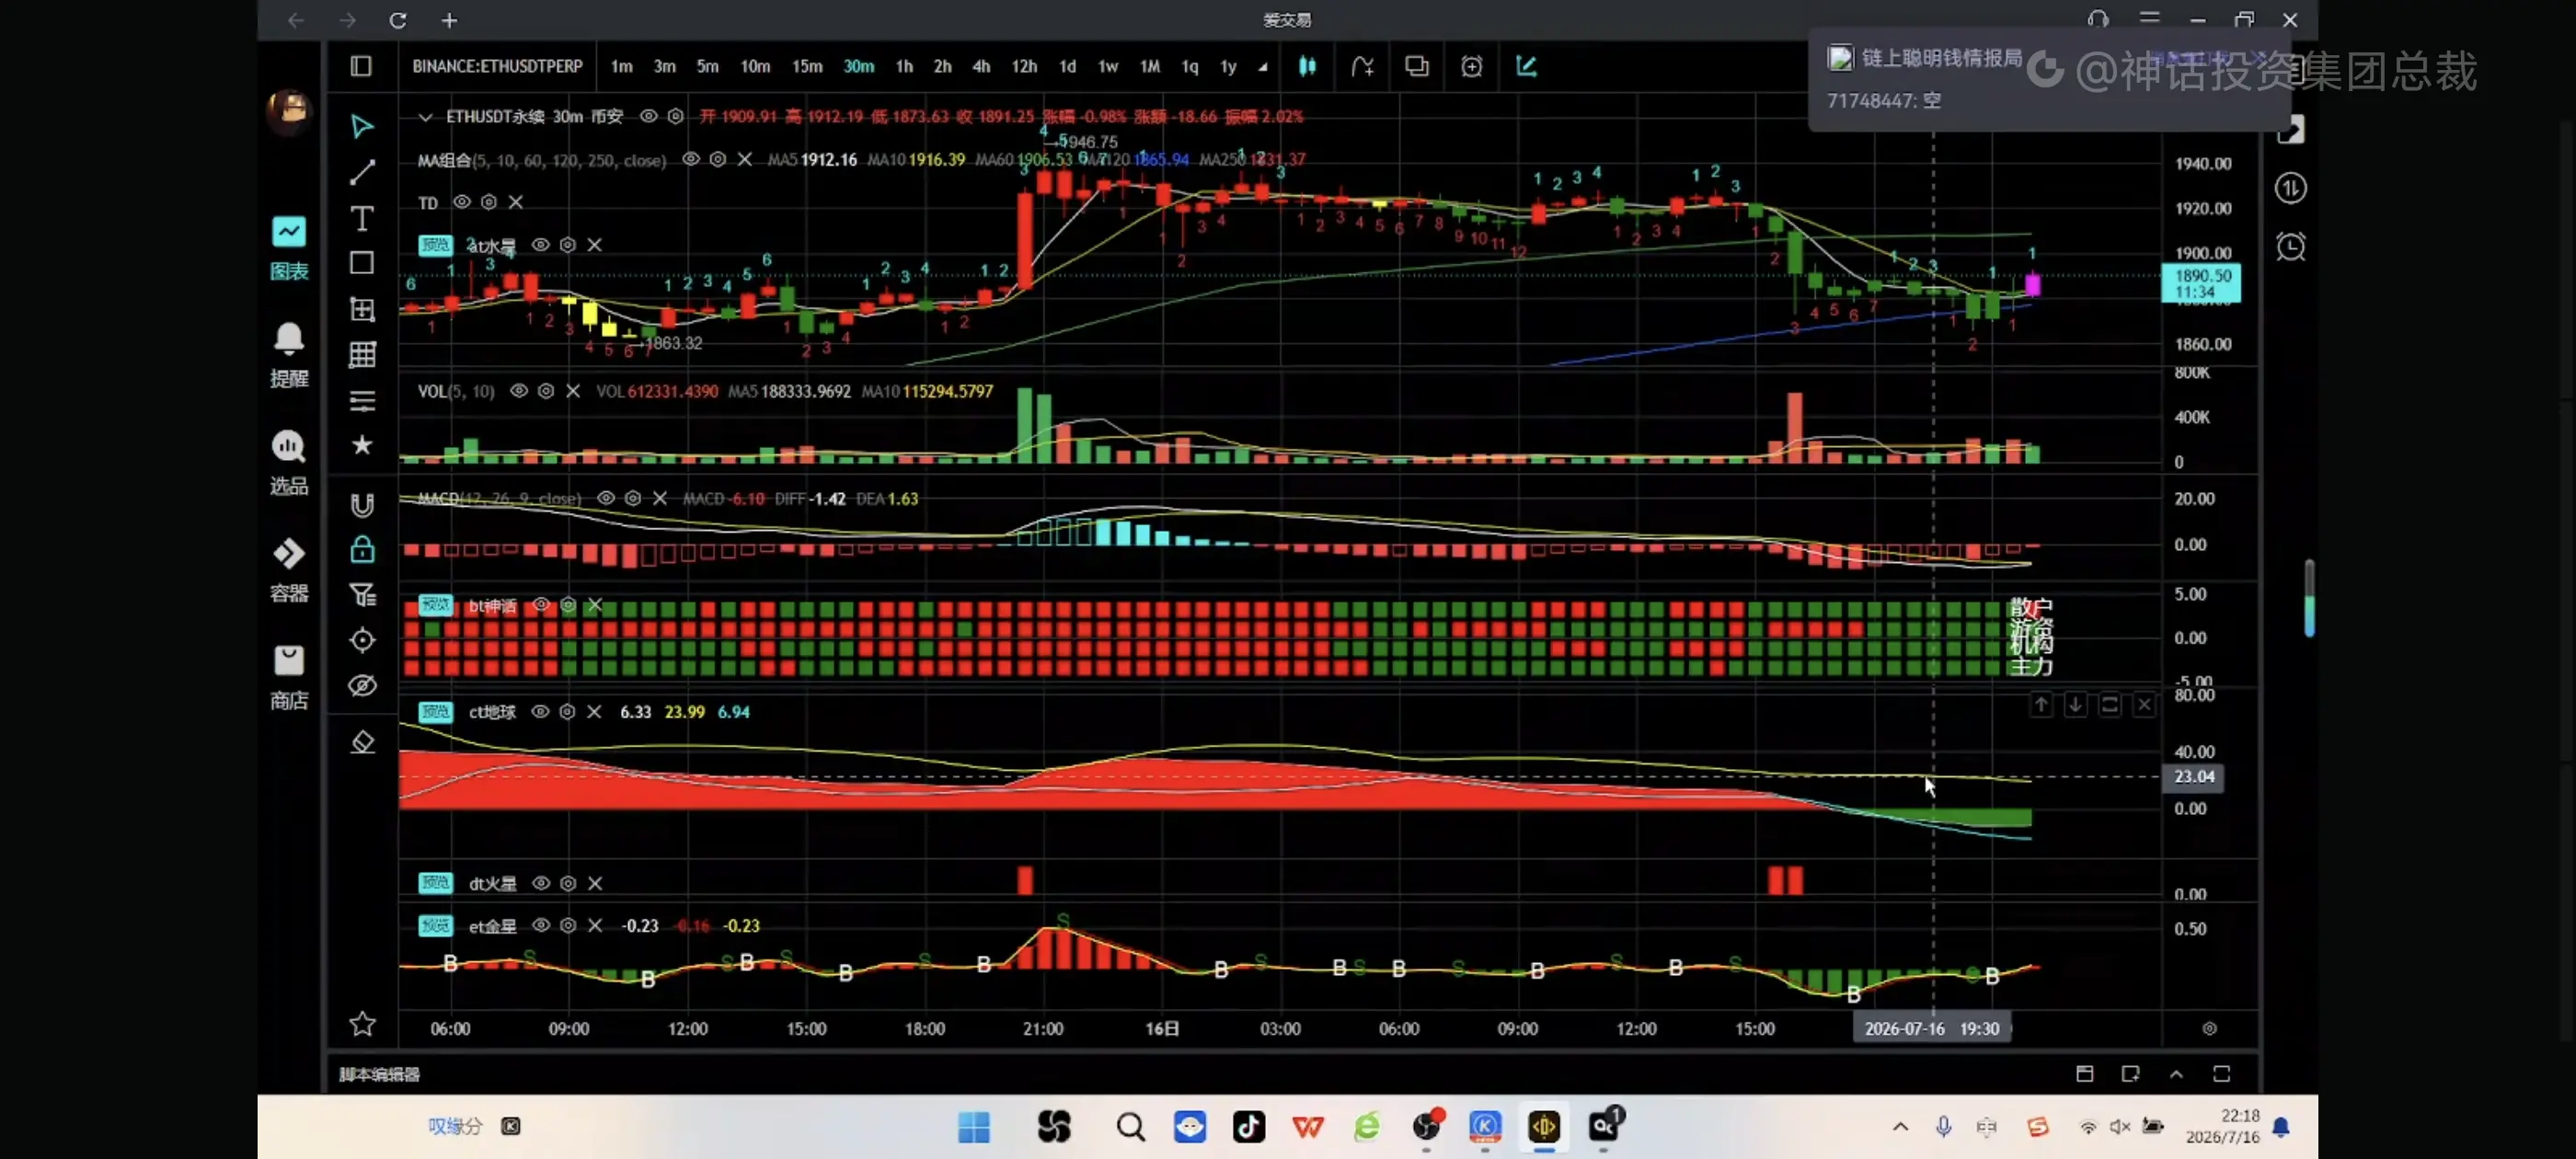This screenshot has width=2576, height=1159.
Task: Open settings gear for the VOL indicator
Action: (x=546, y=391)
